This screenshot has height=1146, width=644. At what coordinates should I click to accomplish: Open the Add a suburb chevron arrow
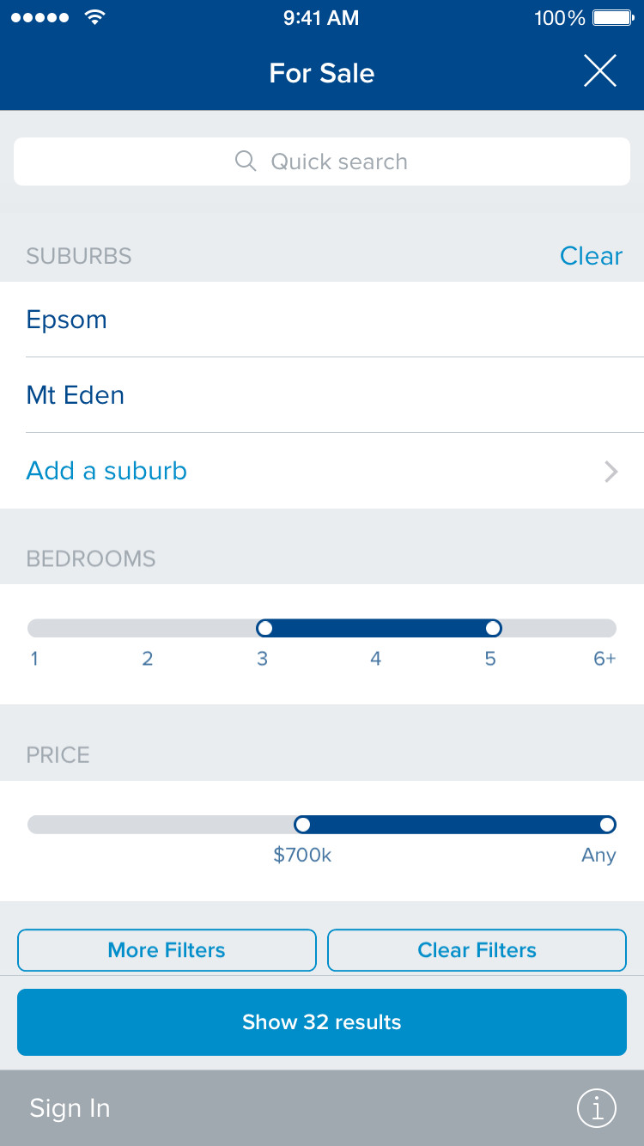(611, 472)
